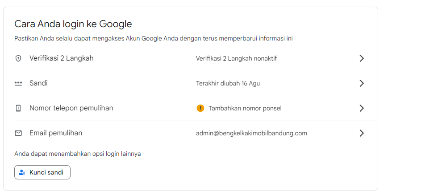Viewport: 421px width, 191px height.
Task: Open the Email pemulihan label
Action: tap(56, 133)
